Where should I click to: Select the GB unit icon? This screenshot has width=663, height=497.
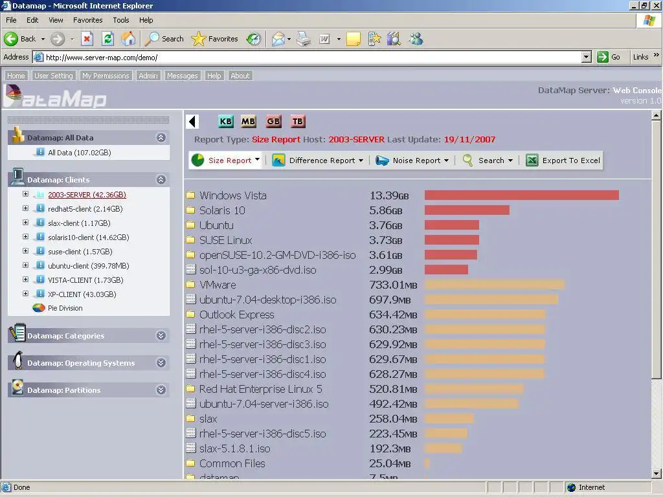[273, 121]
